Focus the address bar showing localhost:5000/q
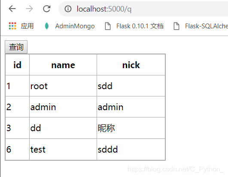 tap(143, 9)
